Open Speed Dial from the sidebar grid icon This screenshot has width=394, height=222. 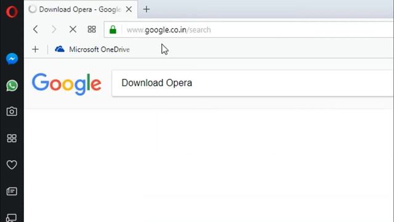tap(12, 138)
